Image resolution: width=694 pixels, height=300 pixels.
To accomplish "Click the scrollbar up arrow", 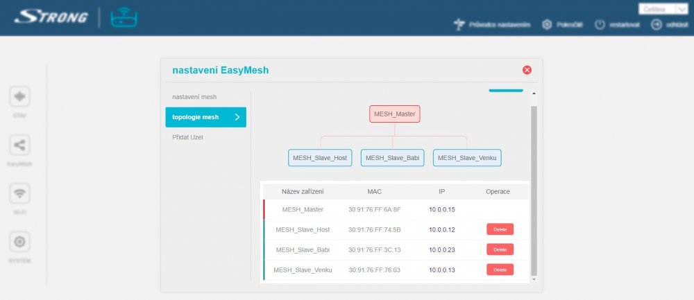I will click(x=534, y=94).
